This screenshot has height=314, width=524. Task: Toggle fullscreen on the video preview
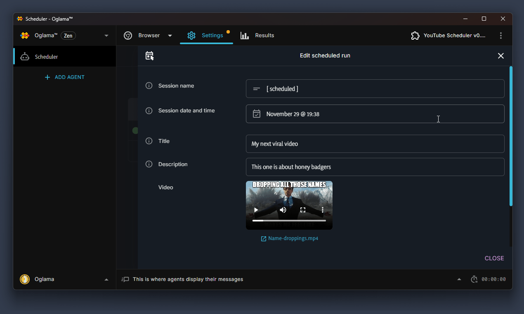pyautogui.click(x=303, y=209)
